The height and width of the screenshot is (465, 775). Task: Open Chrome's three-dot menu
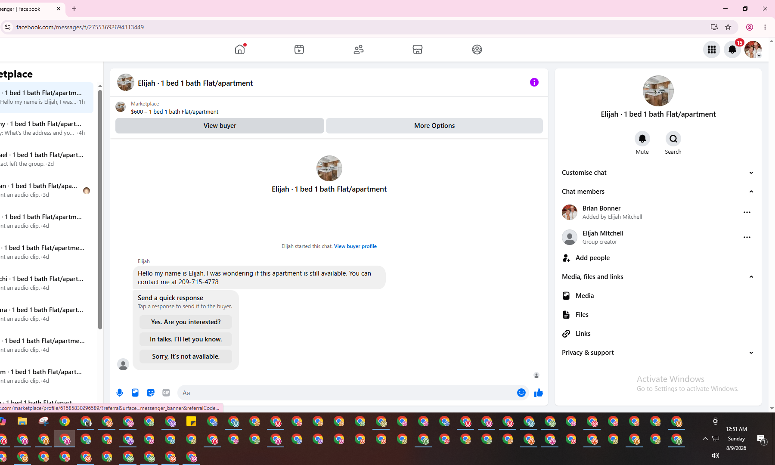[x=765, y=27]
